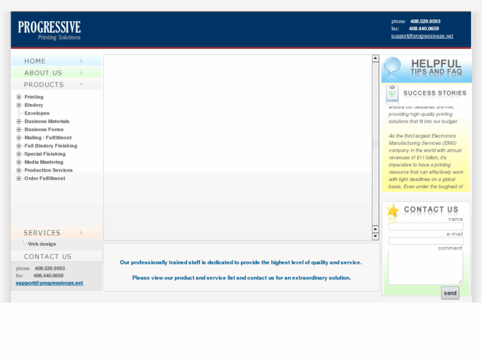Click 'Please view our product and service list' sentence
This screenshot has height=361, width=482.
click(241, 278)
